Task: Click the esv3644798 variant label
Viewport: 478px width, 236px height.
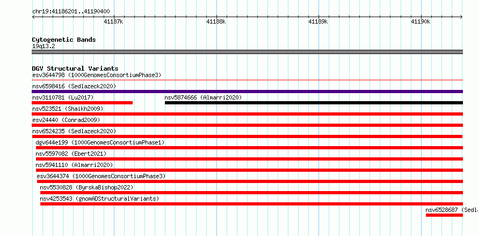Action: click(97, 75)
